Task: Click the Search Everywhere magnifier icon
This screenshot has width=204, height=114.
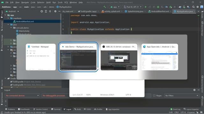Action: (x=193, y=7)
